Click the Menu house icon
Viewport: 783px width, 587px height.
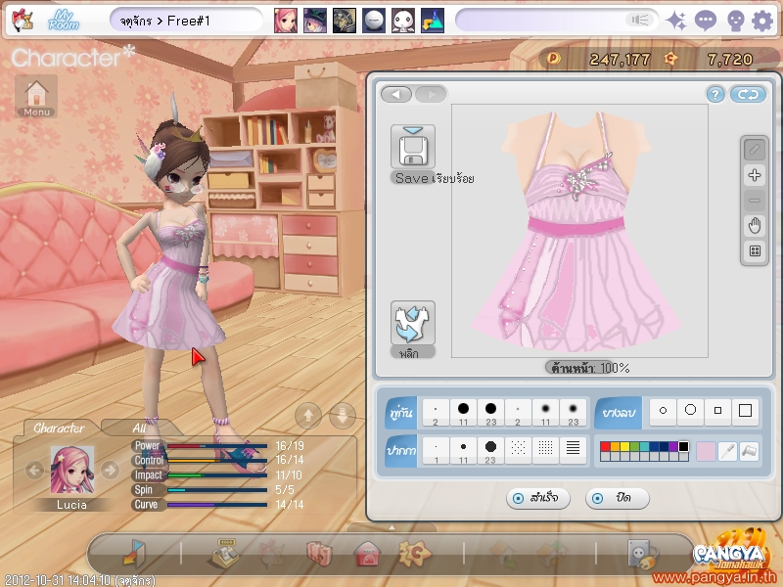click(36, 96)
